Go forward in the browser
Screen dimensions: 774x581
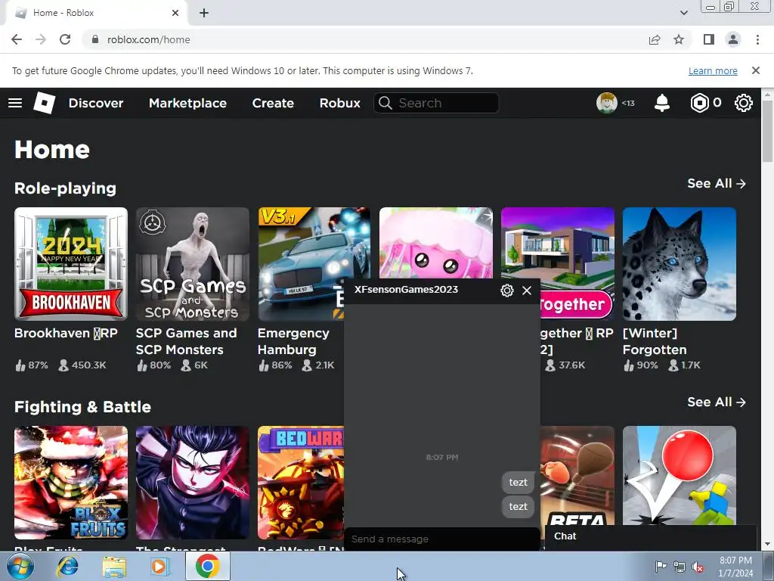[41, 39]
